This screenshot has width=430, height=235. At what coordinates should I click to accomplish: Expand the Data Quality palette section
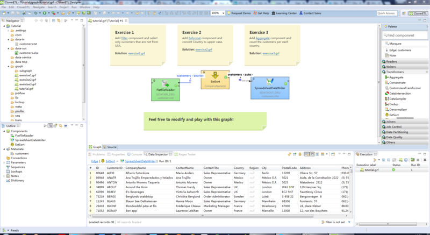tap(405, 137)
